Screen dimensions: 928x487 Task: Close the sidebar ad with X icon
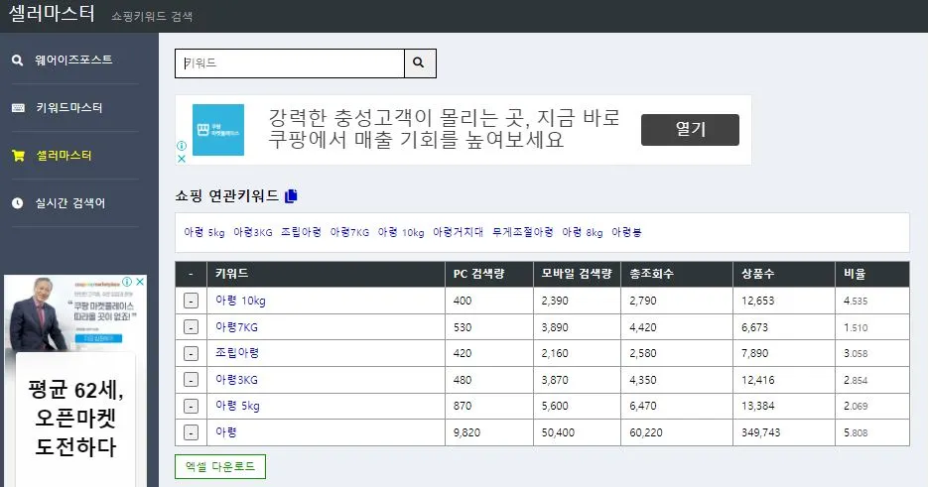tap(140, 282)
